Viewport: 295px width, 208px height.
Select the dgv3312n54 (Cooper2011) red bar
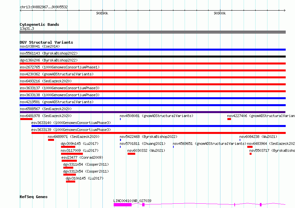click(x=70, y=175)
